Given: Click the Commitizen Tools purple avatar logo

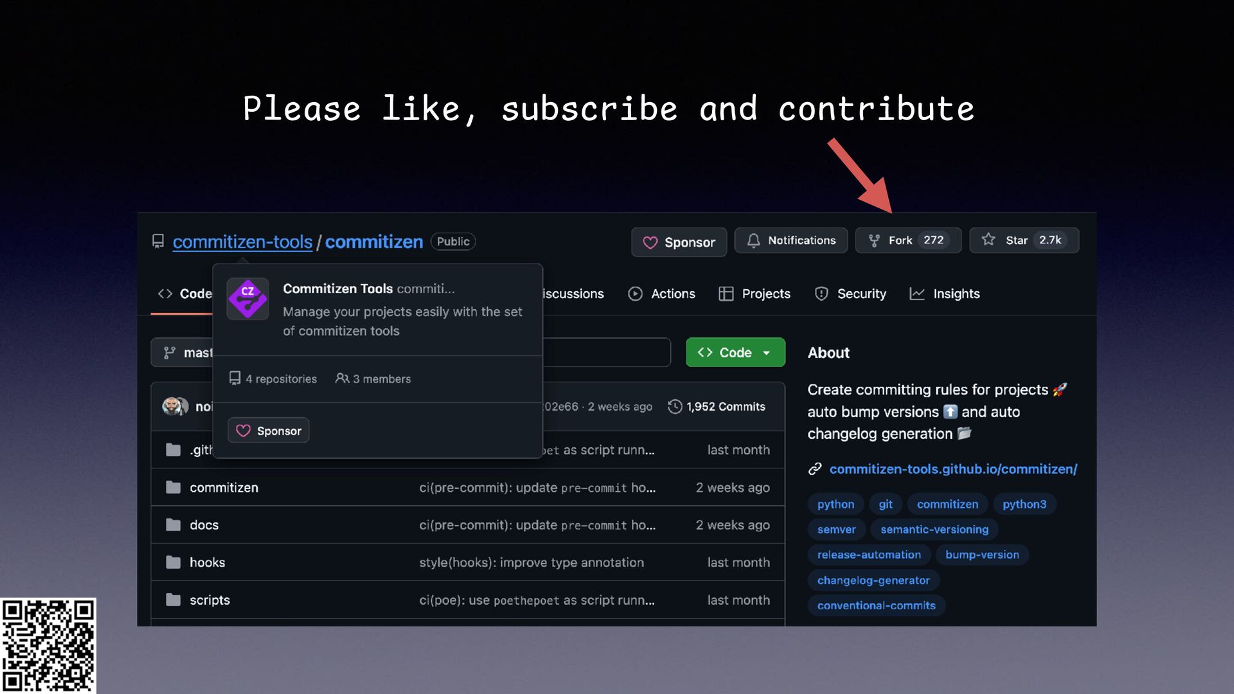Looking at the screenshot, I should pyautogui.click(x=247, y=299).
